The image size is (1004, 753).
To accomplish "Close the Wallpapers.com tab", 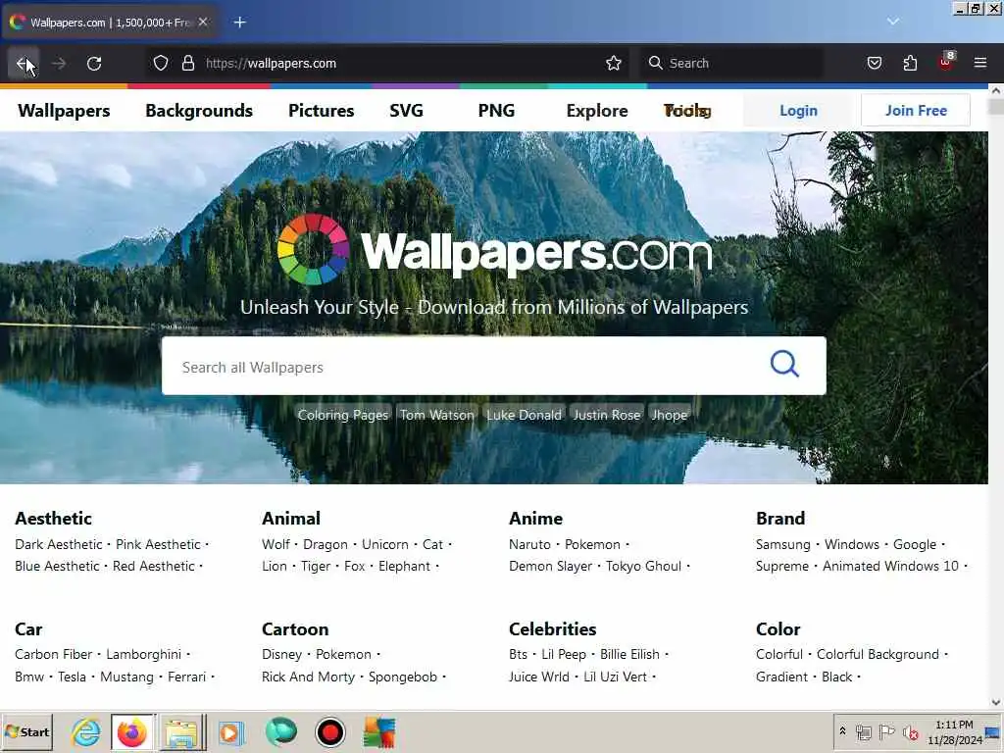I will [203, 22].
